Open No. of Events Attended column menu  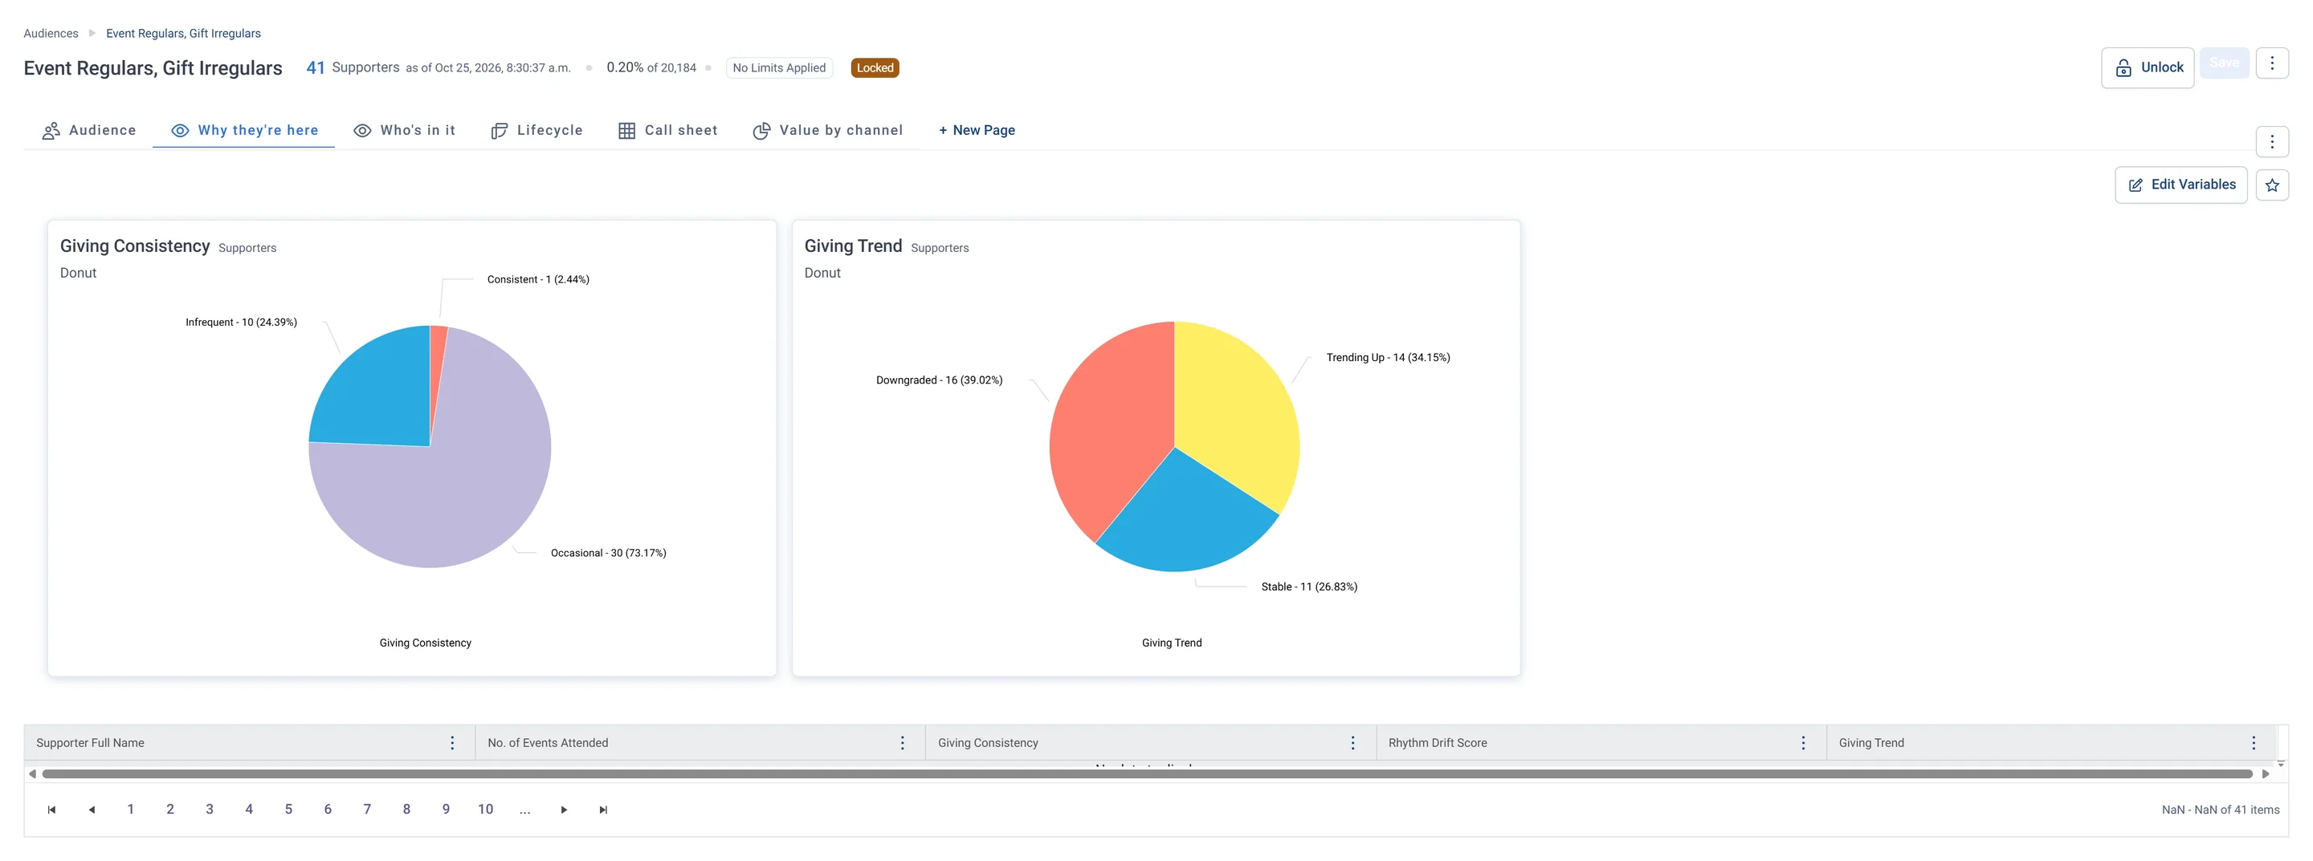pos(903,742)
